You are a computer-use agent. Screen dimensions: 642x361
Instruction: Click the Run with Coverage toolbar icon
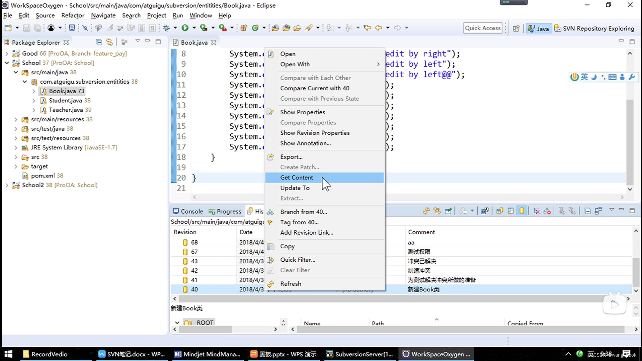204,28
